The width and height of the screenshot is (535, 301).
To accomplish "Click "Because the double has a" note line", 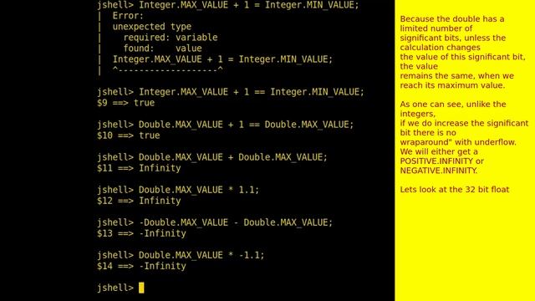I will (452, 19).
